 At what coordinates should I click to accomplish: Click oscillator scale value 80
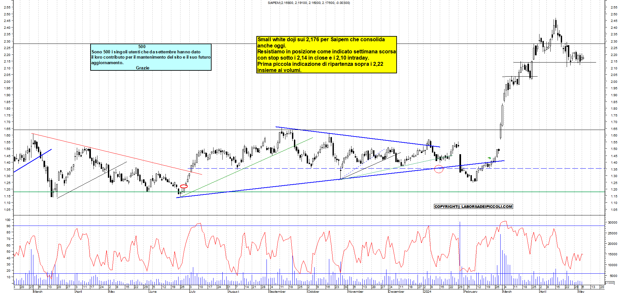[x=9, y=232]
